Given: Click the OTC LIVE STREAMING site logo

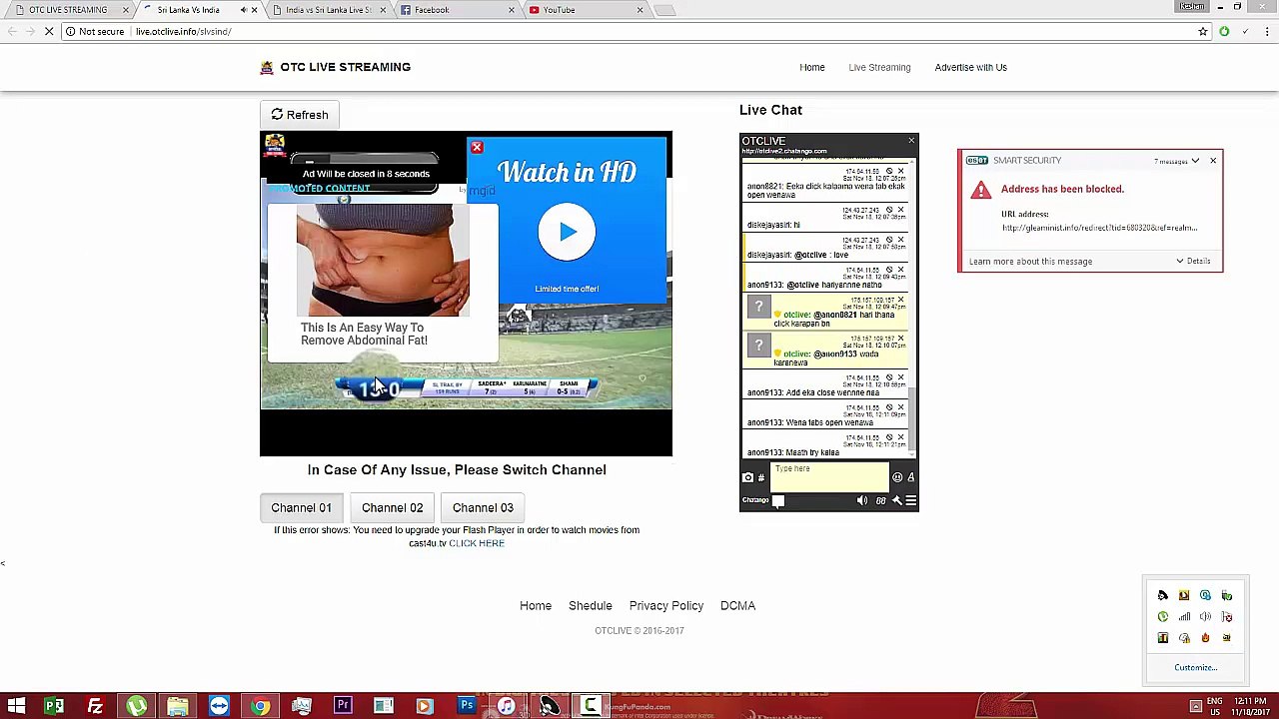Looking at the screenshot, I should tap(335, 67).
